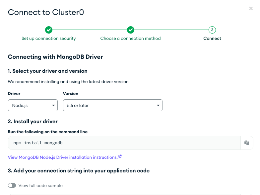Click the green checkmark for connection security step
Image resolution: width=260 pixels, height=195 pixels.
(x=48, y=30)
